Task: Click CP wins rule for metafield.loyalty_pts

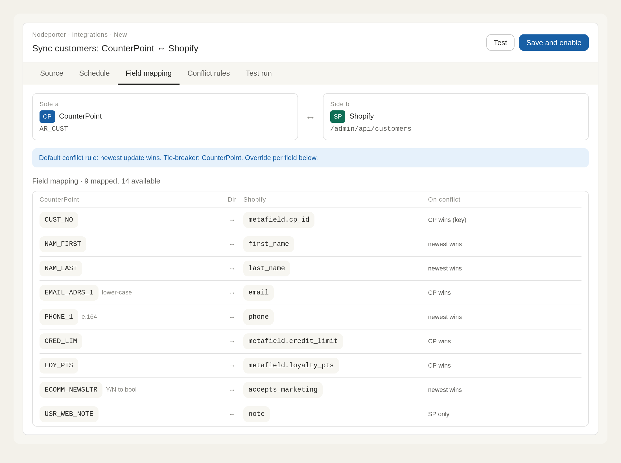Action: click(439, 366)
